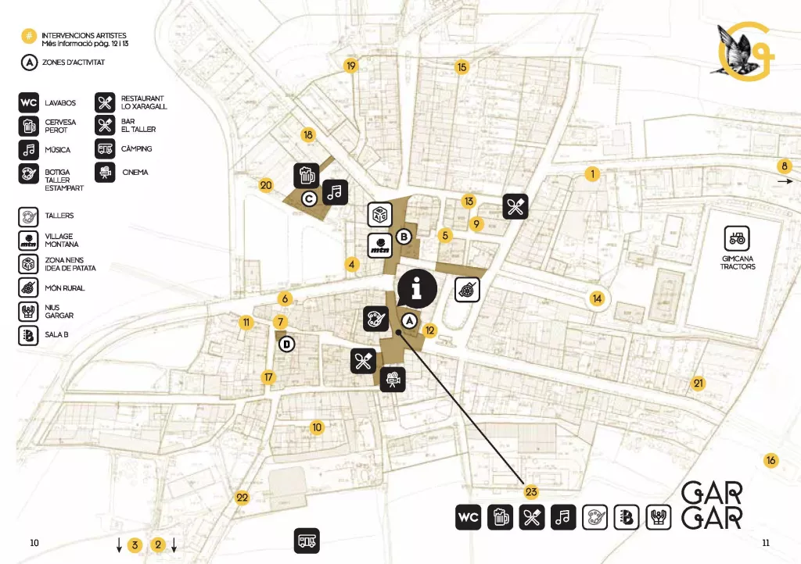This screenshot has height=564, width=801.
Task: Select yellow marker number 10 on the map
Action: click(317, 427)
